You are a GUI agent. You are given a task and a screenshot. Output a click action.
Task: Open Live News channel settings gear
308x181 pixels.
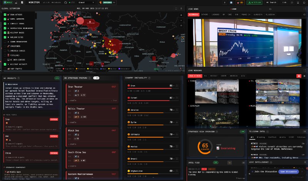(x=304, y=15)
